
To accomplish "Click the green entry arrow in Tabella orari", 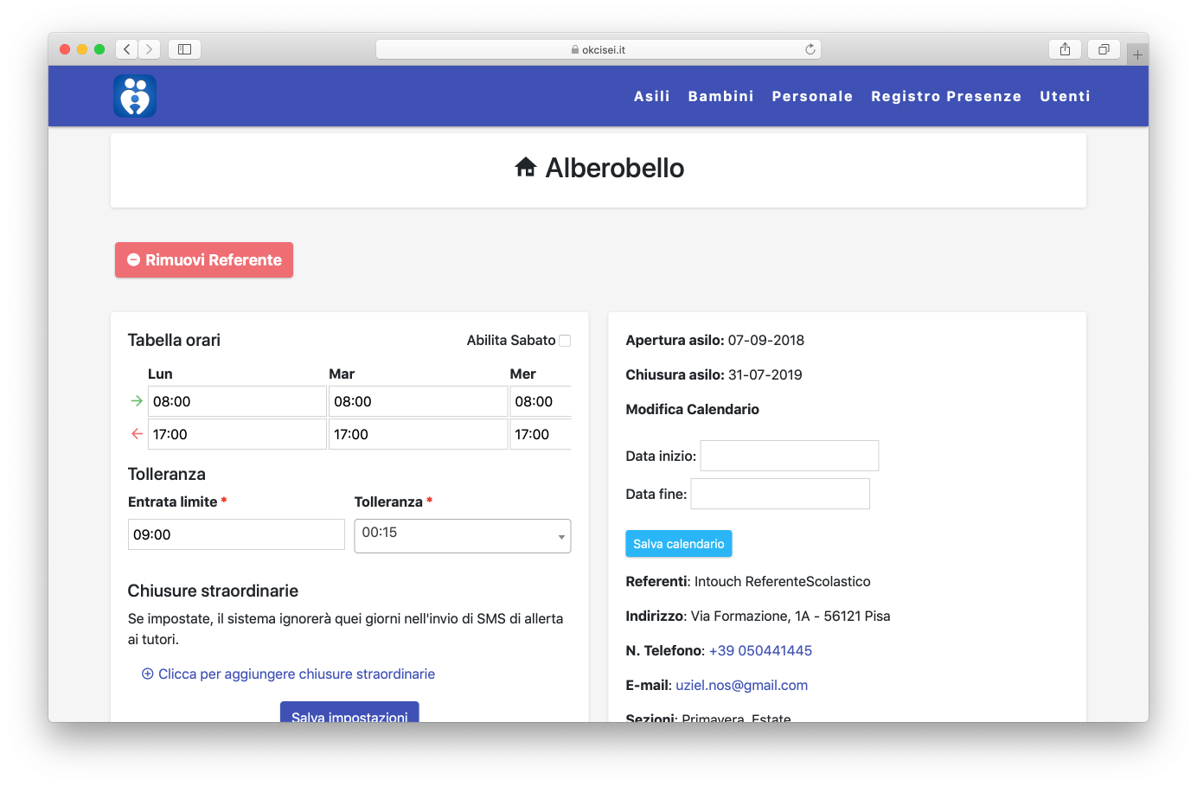I will click(137, 400).
